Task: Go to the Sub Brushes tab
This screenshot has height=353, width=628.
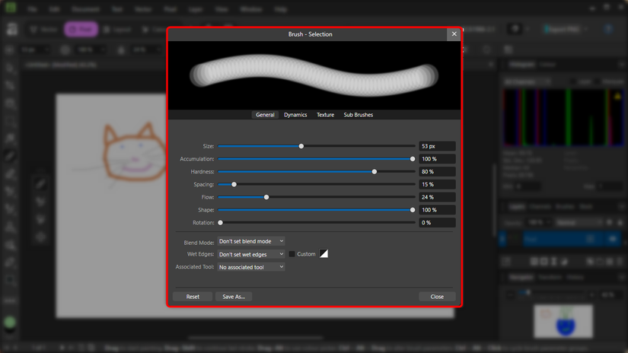Action: coord(358,115)
